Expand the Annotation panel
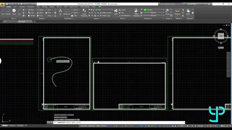The height and width of the screenshot is (130, 232). click(x=69, y=18)
